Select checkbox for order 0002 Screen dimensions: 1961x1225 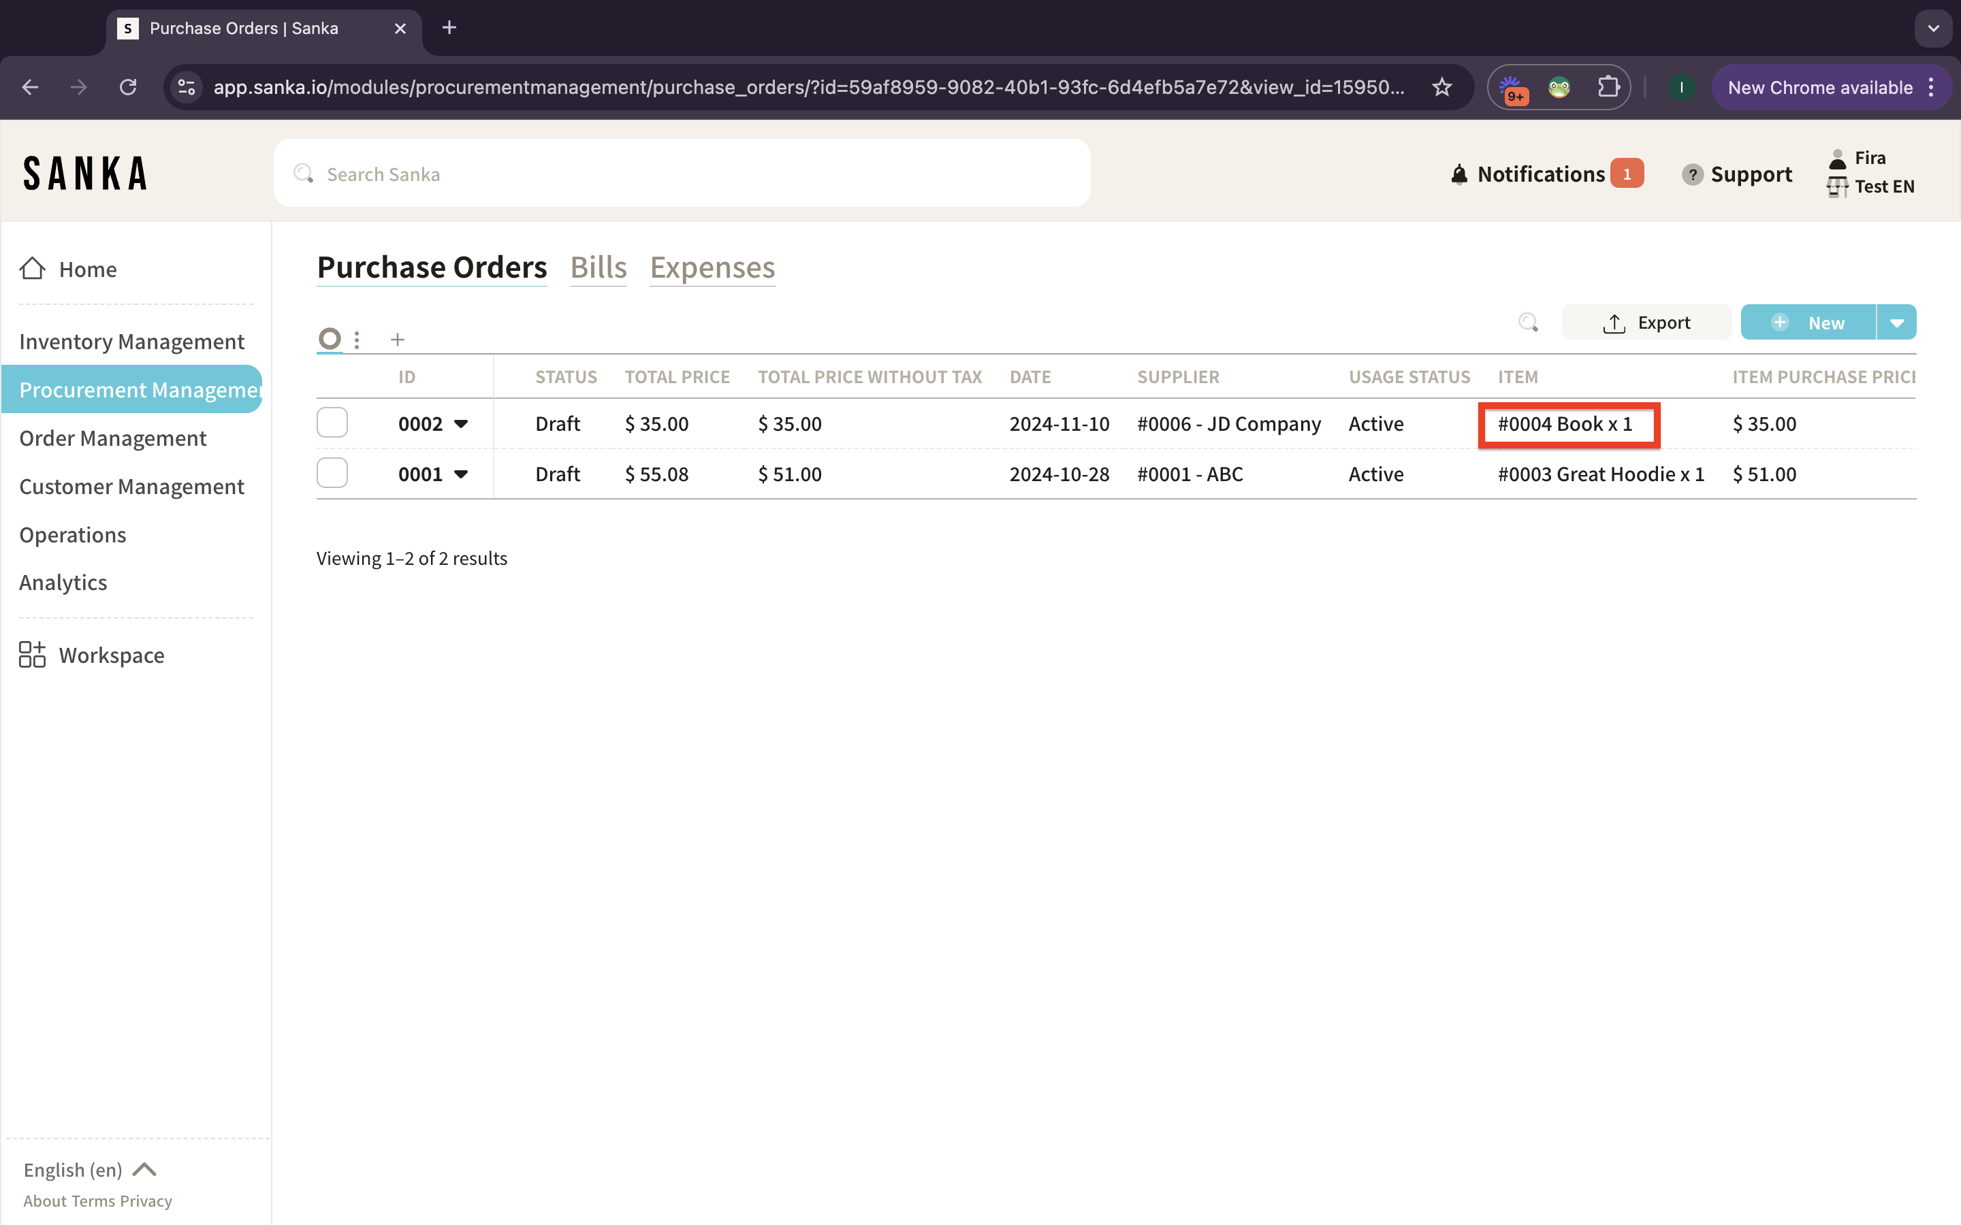[332, 422]
